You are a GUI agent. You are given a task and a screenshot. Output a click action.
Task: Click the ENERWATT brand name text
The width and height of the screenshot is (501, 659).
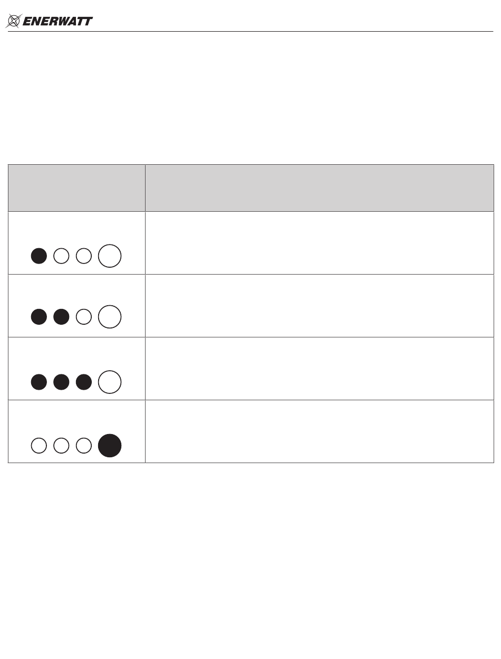(x=58, y=22)
